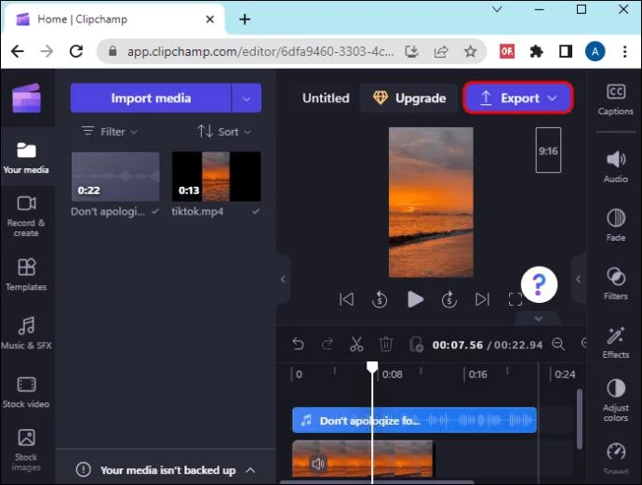The height and width of the screenshot is (485, 642).
Task: Open the Filters panel
Action: tap(615, 283)
